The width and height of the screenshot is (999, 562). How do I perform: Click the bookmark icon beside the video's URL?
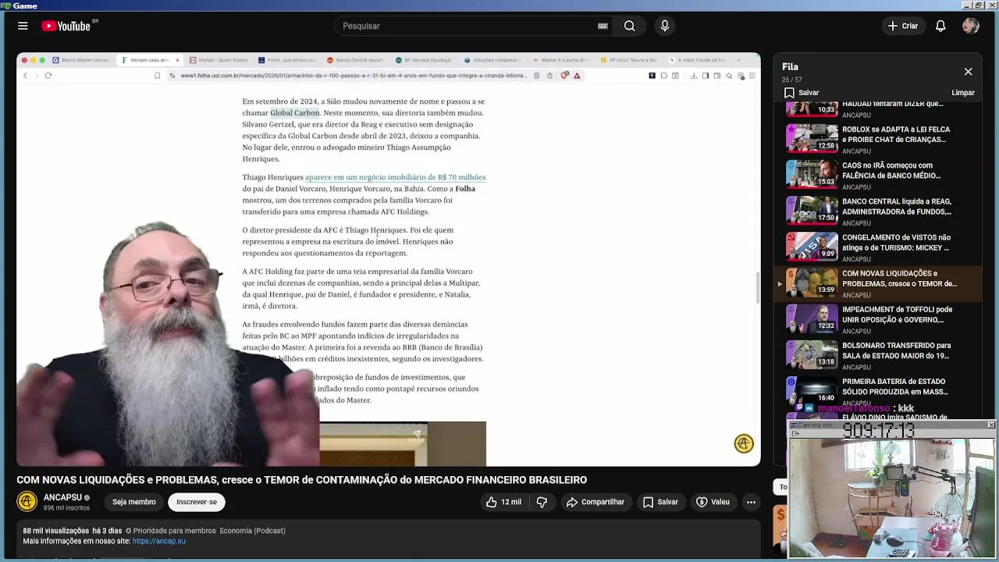click(x=158, y=76)
